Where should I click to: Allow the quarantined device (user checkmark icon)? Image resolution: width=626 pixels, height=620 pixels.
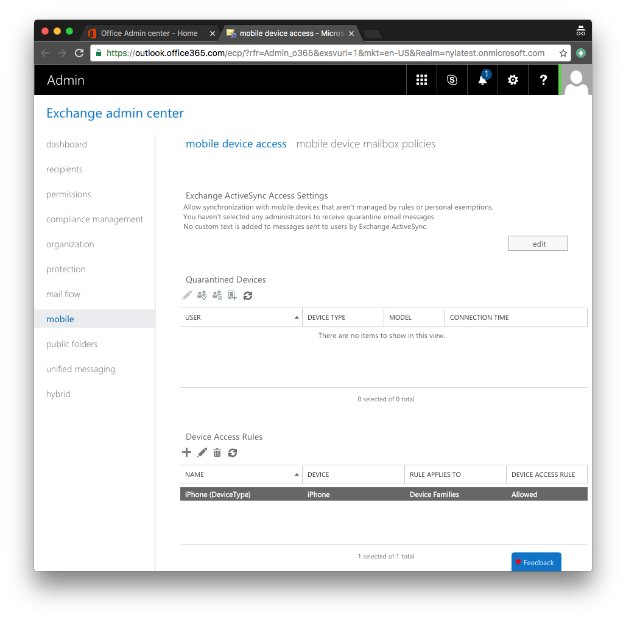pos(202,295)
